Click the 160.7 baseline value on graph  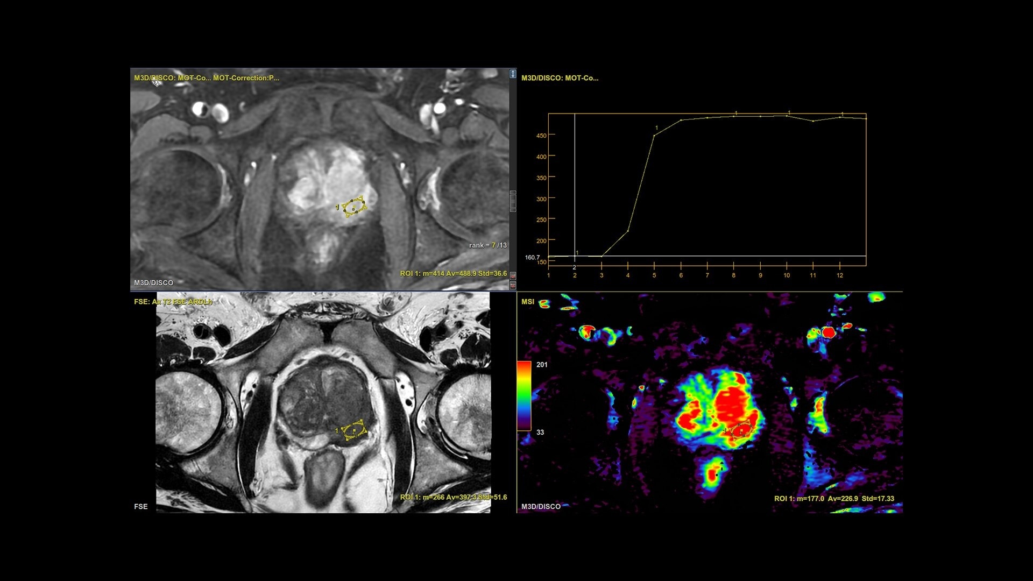(532, 258)
